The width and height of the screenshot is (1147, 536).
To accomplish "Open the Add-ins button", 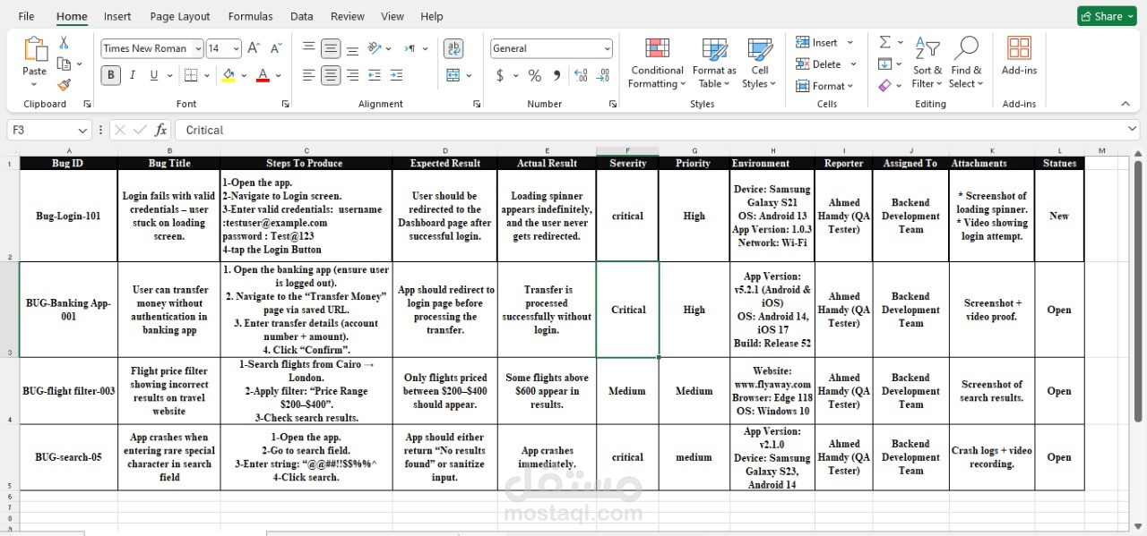I will (1019, 55).
